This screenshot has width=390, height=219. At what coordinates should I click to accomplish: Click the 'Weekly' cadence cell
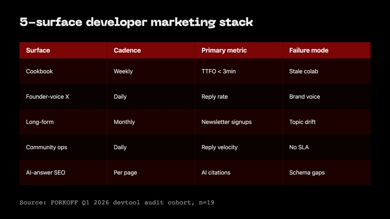click(x=151, y=71)
